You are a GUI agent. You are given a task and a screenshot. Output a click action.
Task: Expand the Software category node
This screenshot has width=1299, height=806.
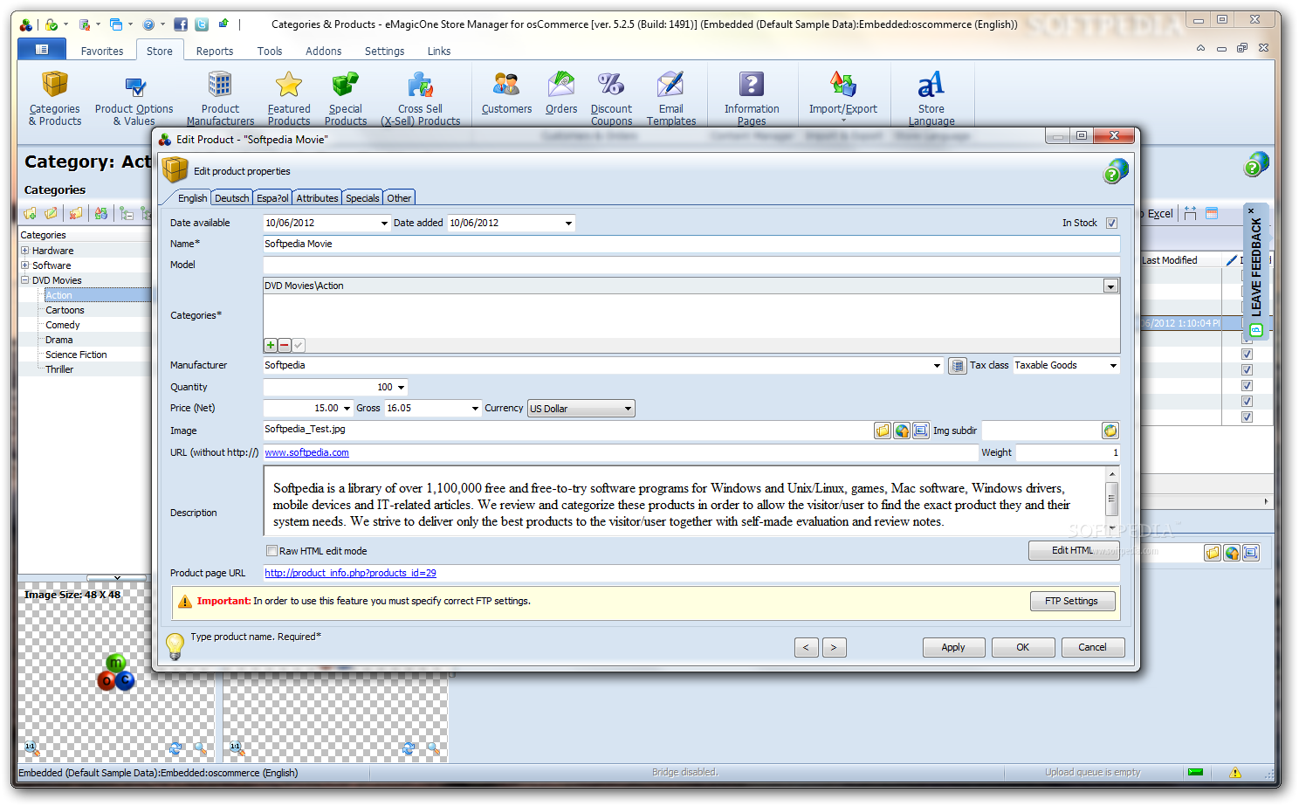point(25,265)
